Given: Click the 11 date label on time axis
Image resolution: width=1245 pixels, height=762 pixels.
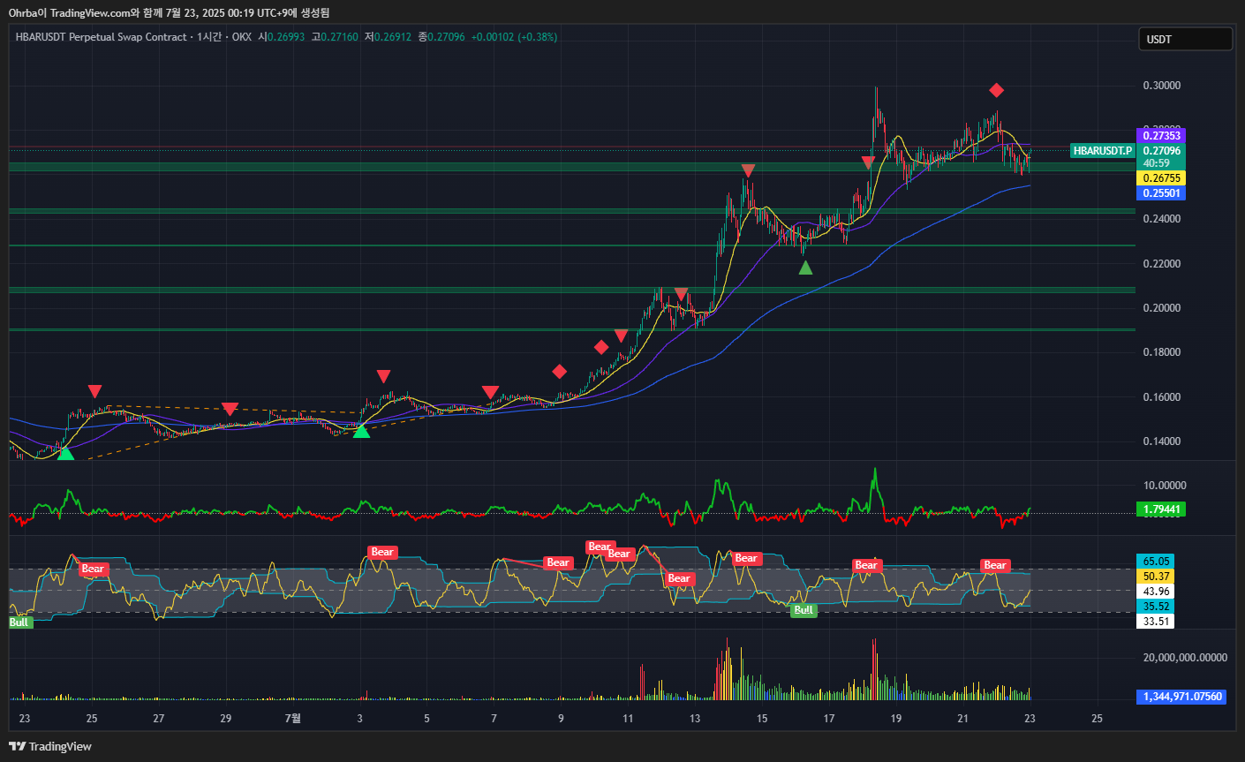Looking at the screenshot, I should click(628, 719).
